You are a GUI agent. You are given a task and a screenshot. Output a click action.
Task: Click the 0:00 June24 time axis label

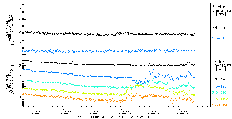pyautogui.click(x=154, y=112)
